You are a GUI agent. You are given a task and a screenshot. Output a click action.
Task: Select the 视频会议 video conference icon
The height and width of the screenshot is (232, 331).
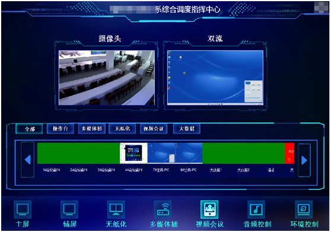[209, 209]
